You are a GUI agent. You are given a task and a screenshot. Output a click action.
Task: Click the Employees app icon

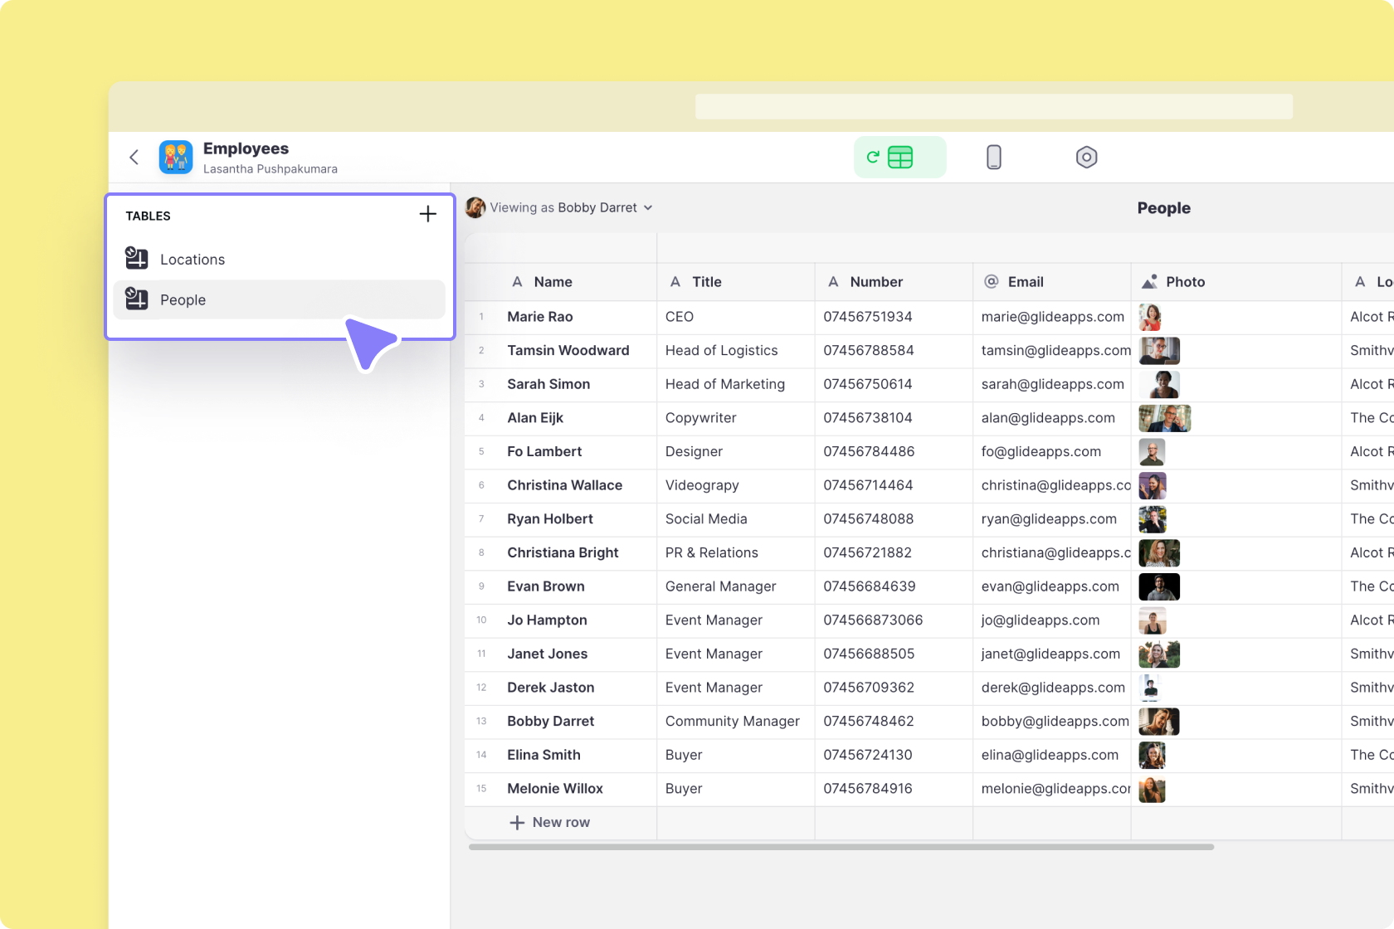[x=176, y=157]
